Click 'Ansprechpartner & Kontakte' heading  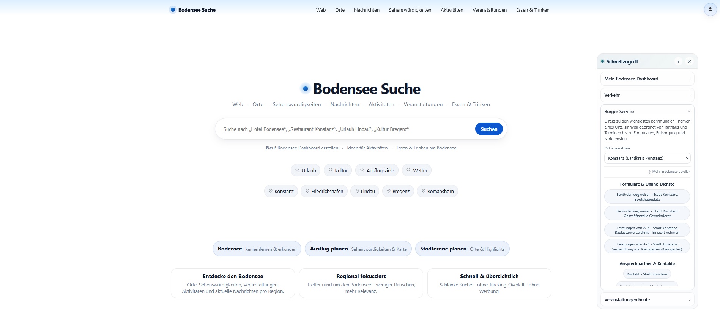tap(647, 264)
